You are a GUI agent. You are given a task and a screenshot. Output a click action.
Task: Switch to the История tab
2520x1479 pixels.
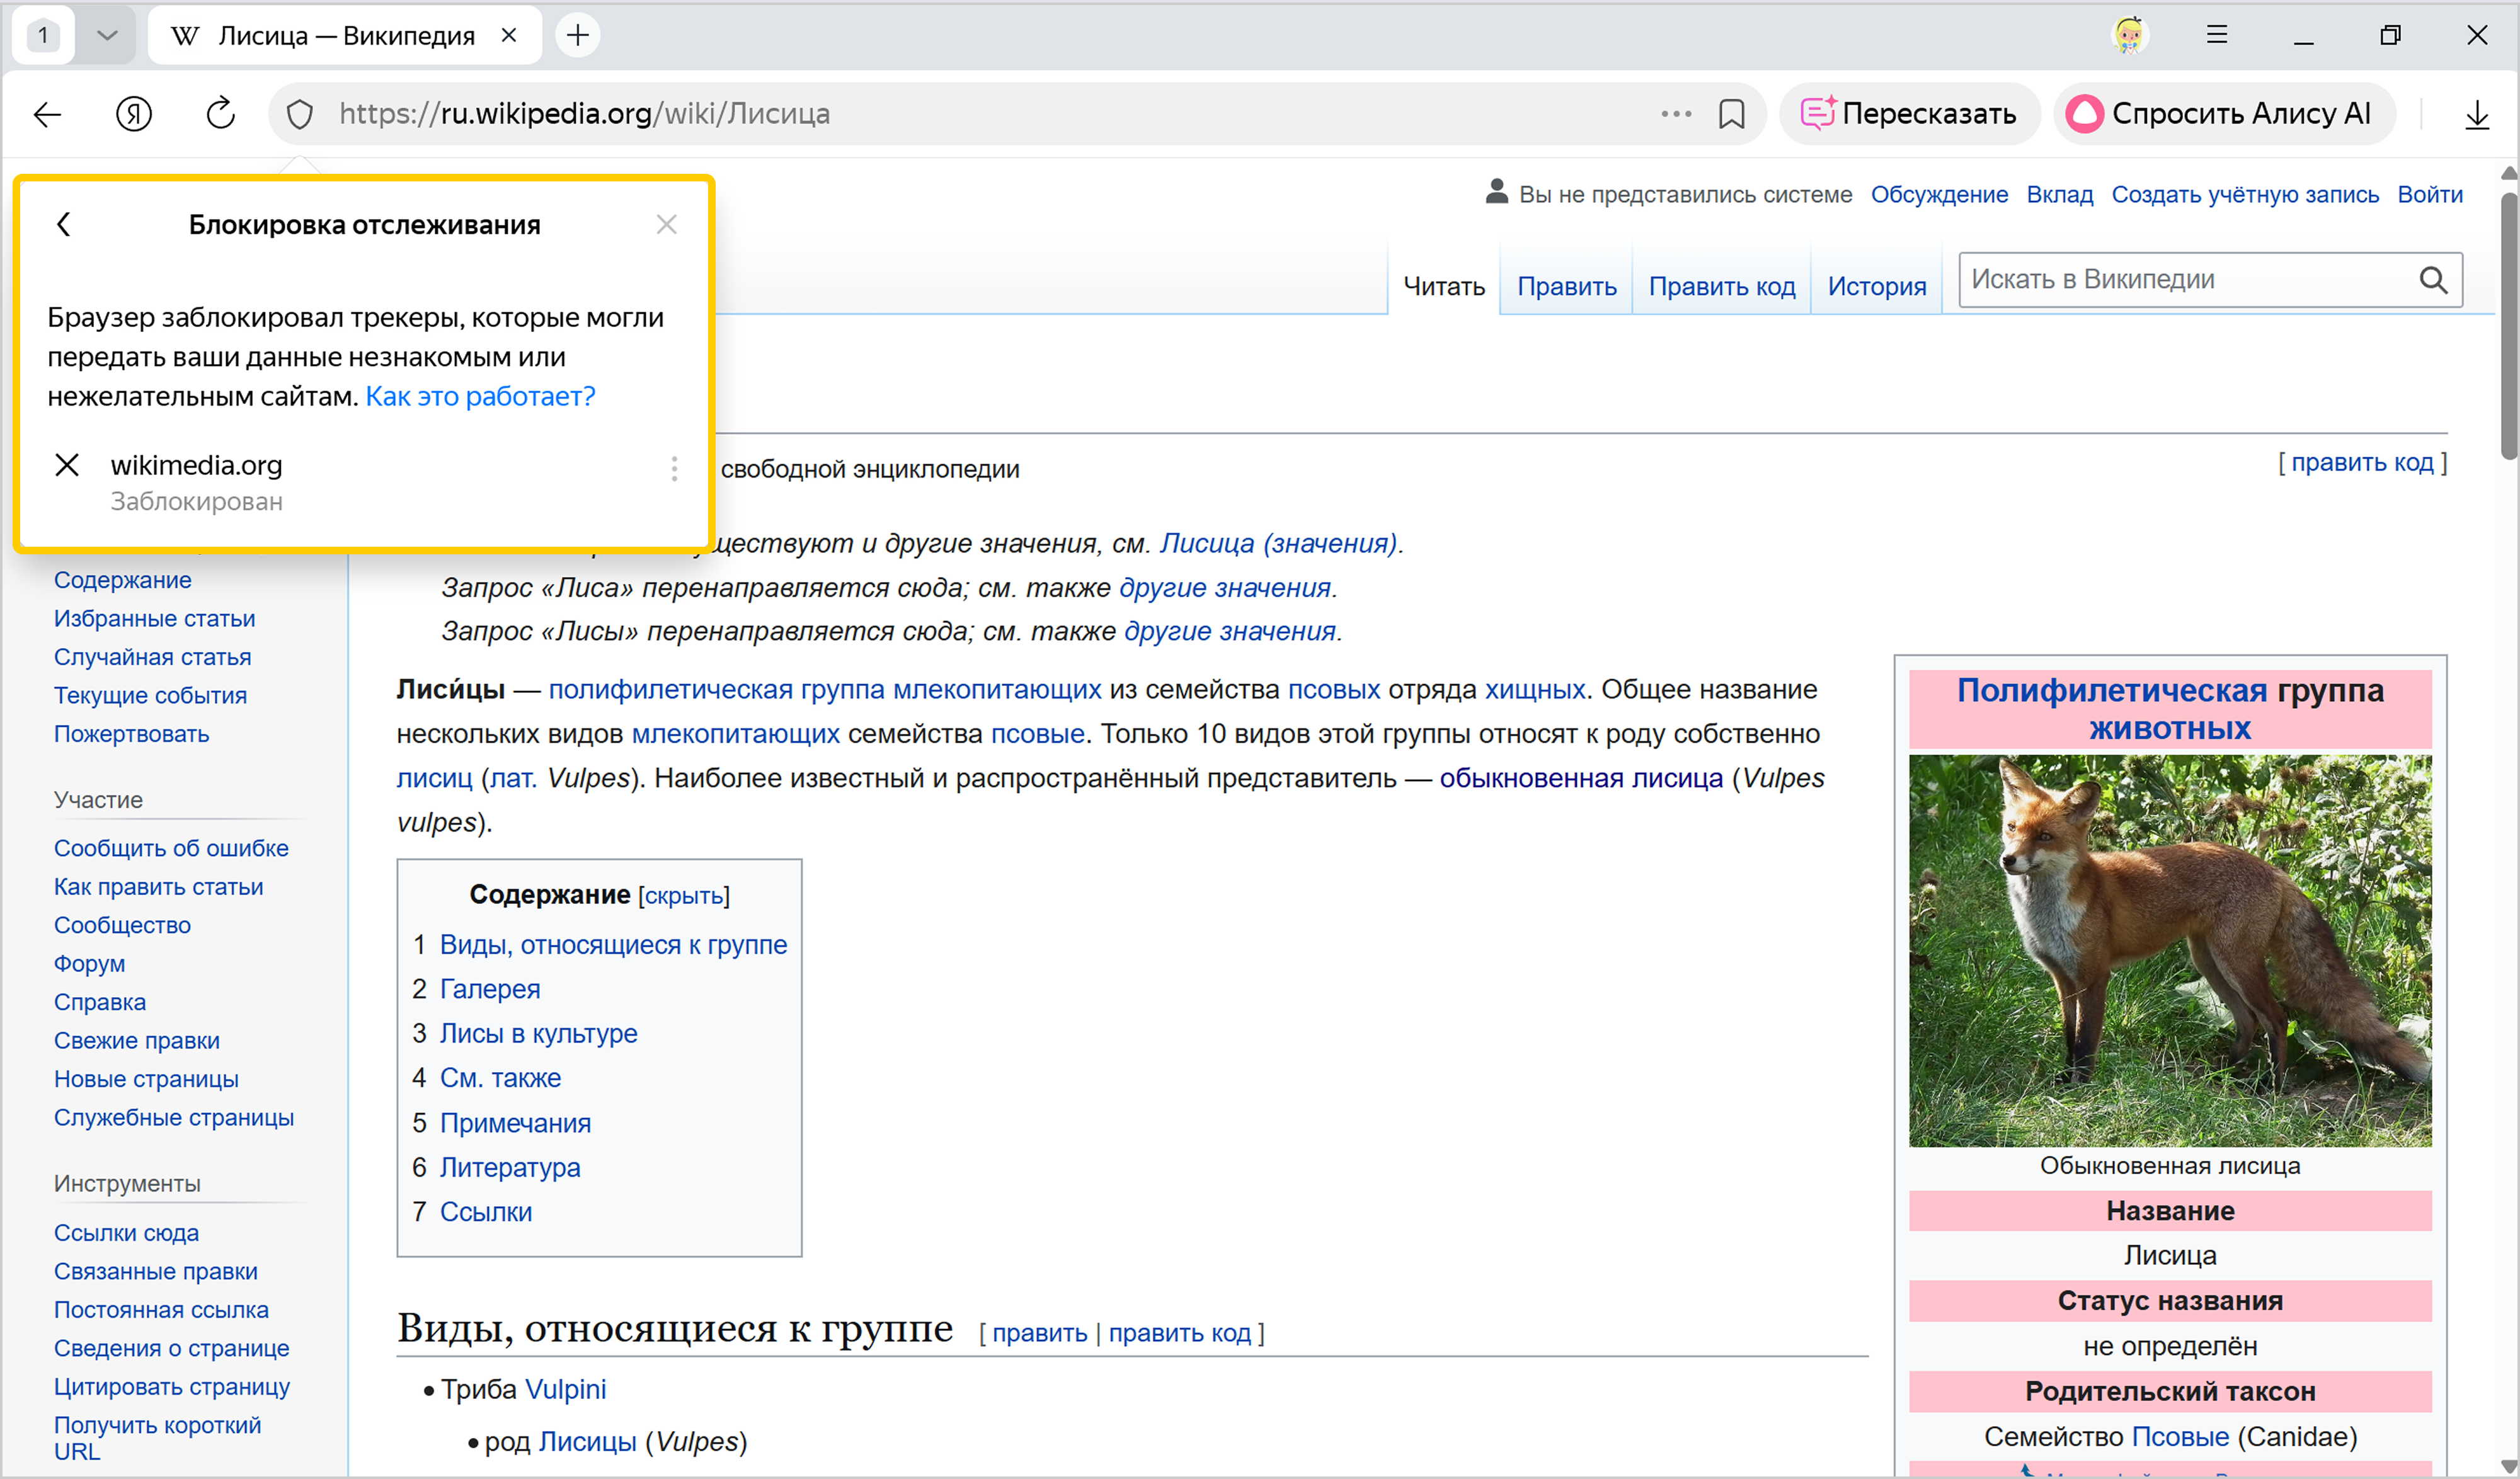1876,287
